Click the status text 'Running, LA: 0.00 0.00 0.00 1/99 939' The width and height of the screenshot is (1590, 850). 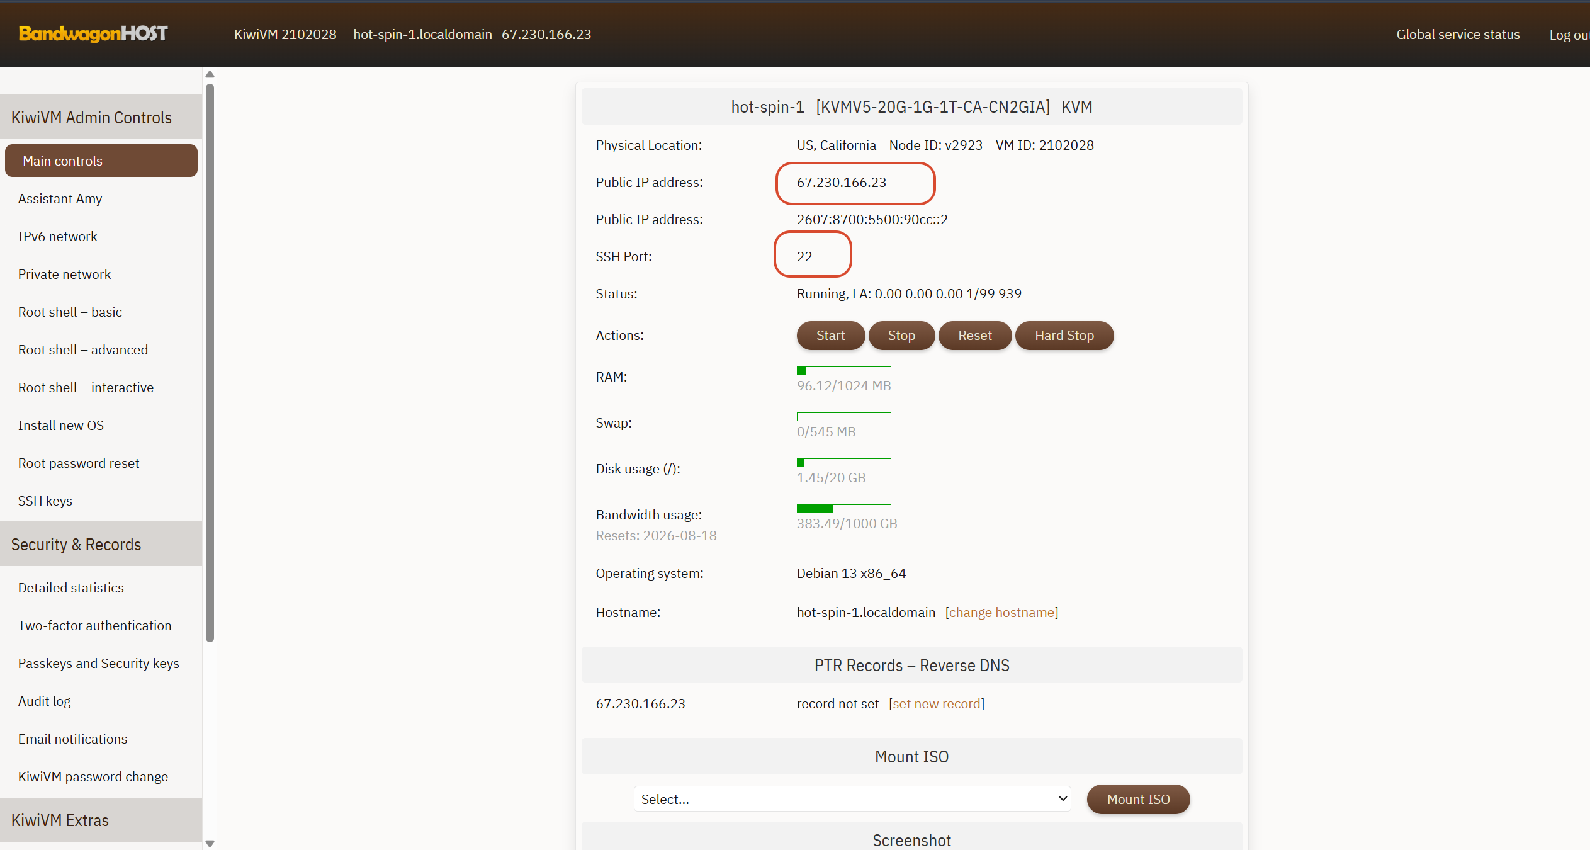point(909,293)
